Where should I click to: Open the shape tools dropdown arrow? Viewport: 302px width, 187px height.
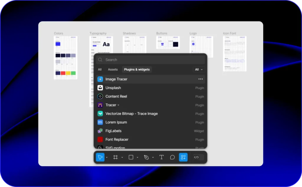[x=137, y=158]
